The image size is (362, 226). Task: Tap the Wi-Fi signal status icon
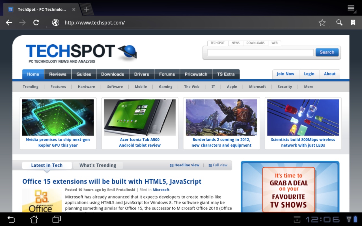pyautogui.click(x=349, y=219)
